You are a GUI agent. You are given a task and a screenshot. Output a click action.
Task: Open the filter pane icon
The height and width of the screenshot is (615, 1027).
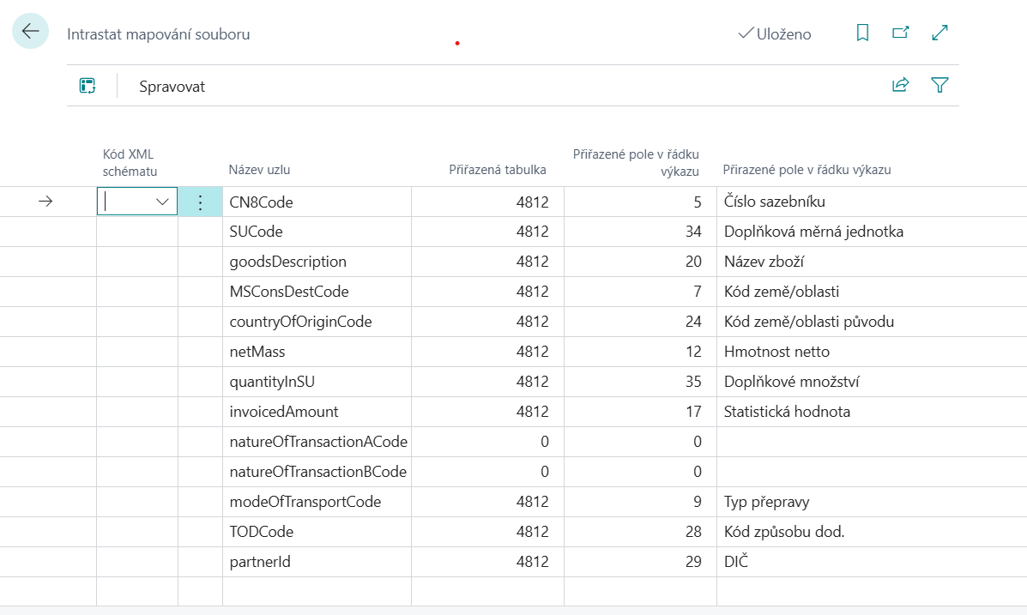click(939, 85)
